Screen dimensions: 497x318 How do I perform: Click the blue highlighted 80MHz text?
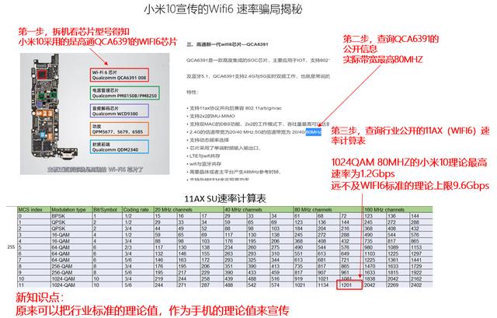tap(314, 132)
